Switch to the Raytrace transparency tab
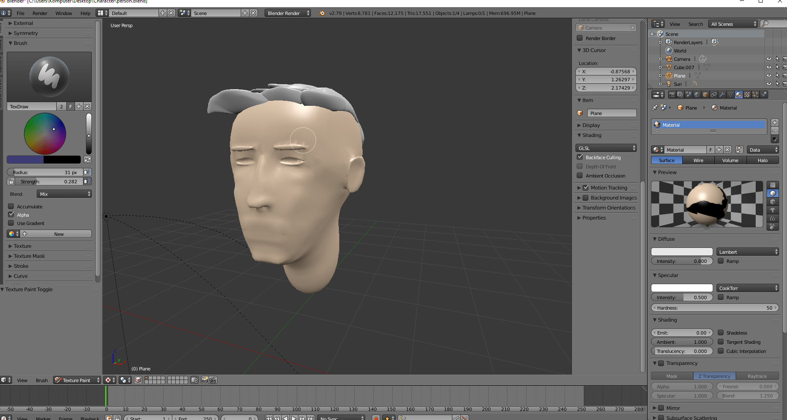 pos(757,376)
